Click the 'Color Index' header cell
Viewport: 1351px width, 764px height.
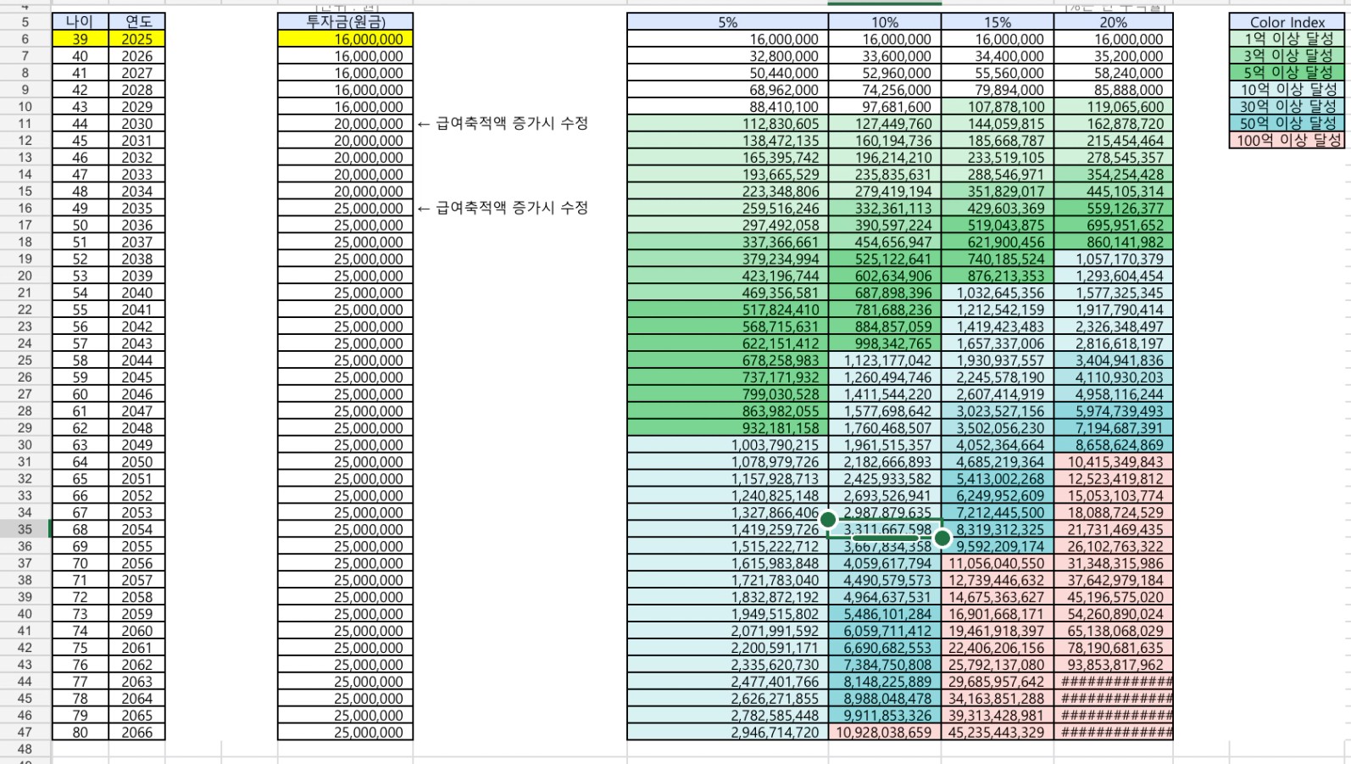click(x=1287, y=22)
